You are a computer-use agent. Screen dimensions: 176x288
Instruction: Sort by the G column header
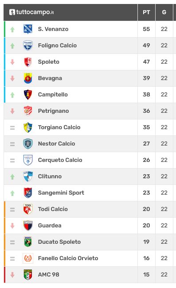coord(164,12)
